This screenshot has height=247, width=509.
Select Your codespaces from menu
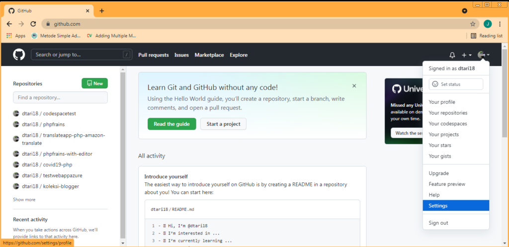coord(456,124)
